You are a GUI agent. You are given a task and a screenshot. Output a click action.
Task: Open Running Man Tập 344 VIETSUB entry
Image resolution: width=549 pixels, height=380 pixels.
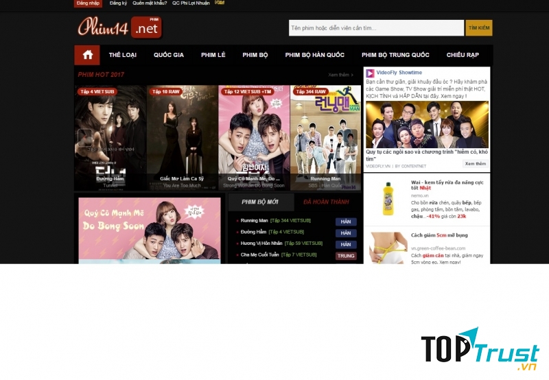[x=276, y=221]
